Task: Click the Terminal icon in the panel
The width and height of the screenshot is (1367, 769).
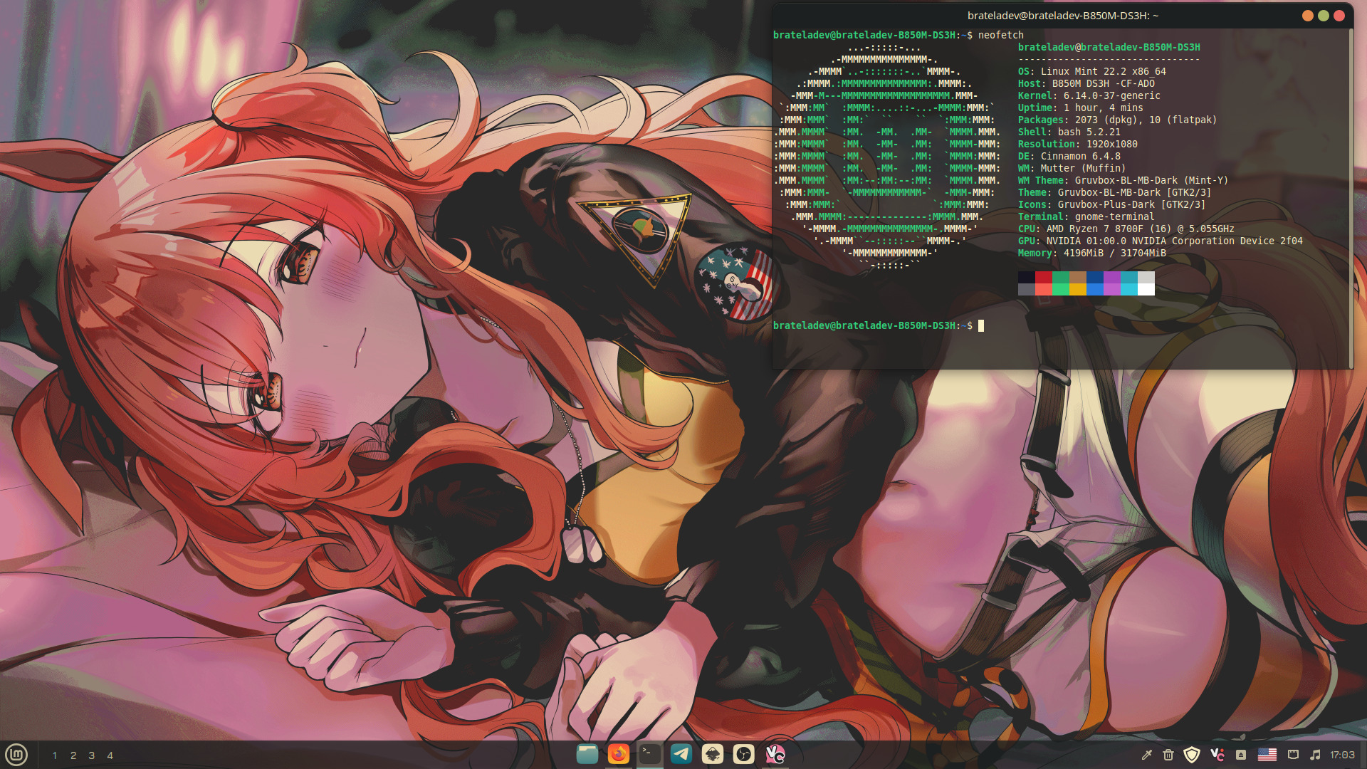Action: 649,754
